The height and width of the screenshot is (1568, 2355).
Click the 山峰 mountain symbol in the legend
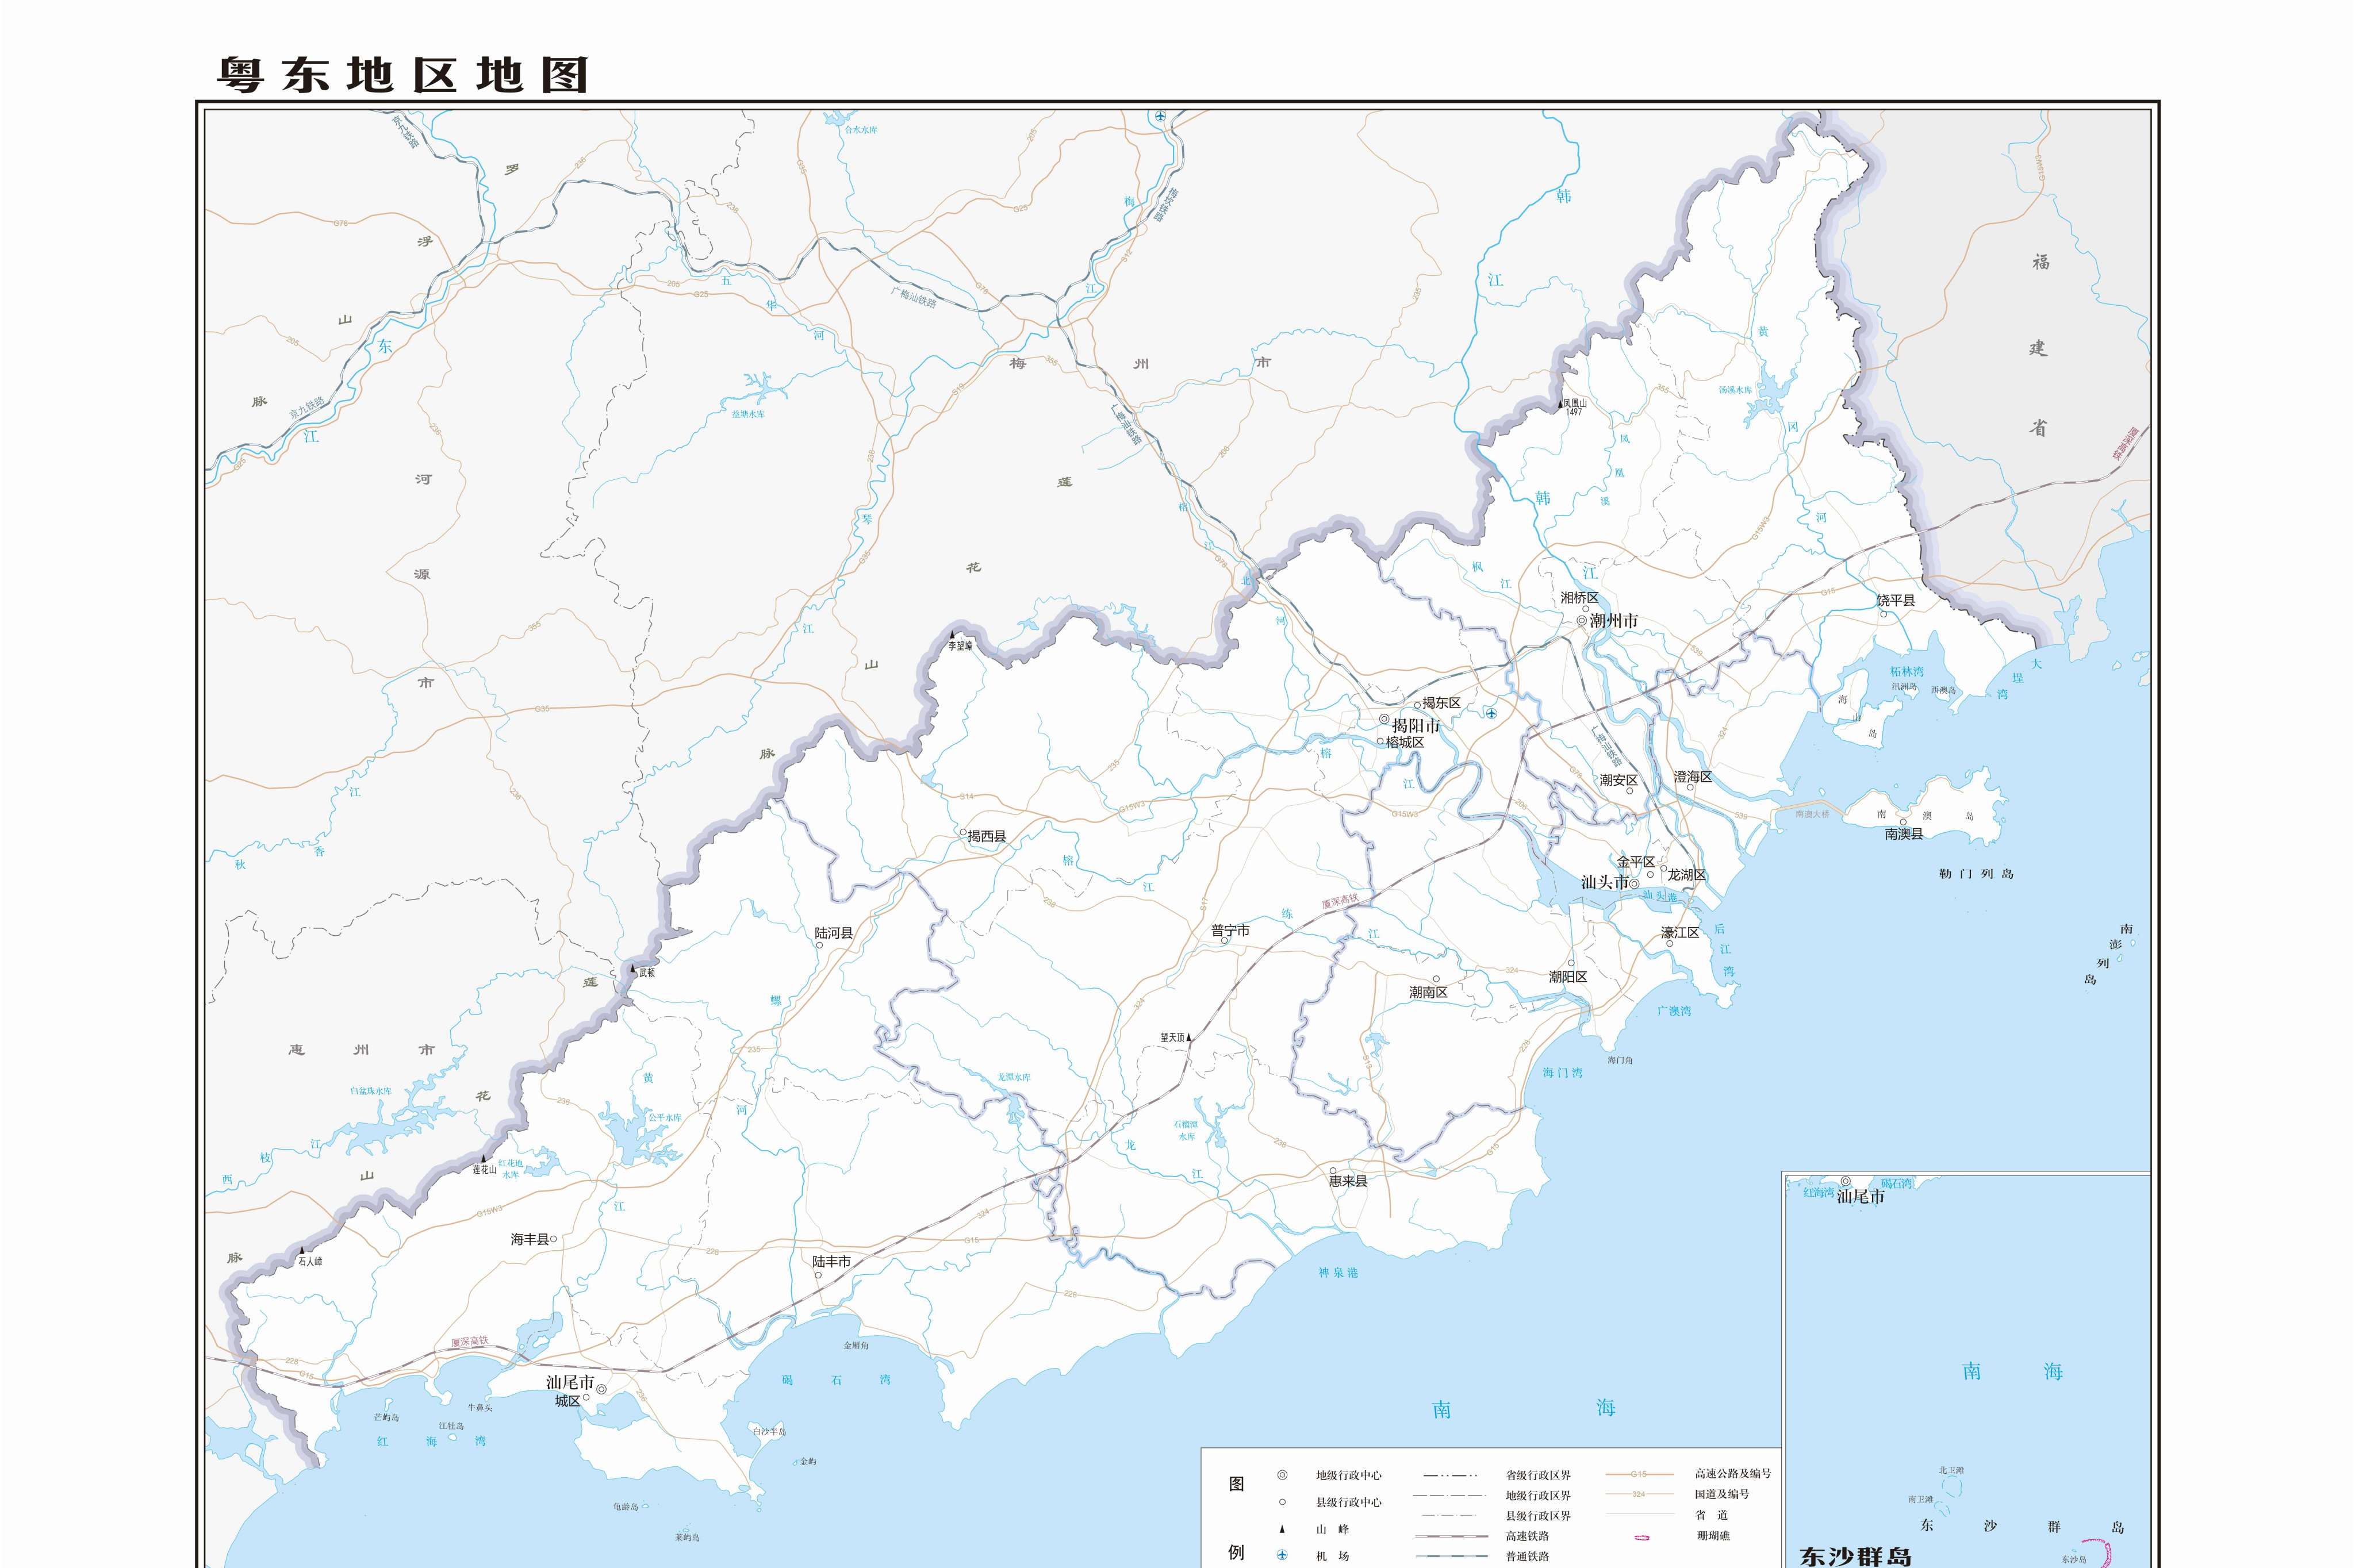[x=1282, y=1529]
